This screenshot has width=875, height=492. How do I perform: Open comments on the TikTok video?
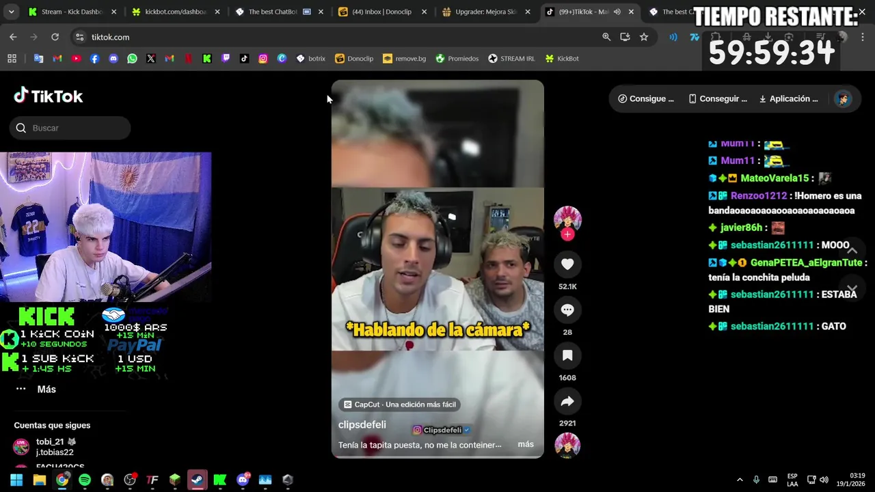(x=567, y=310)
